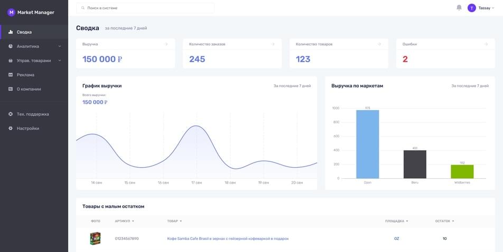Image resolution: width=503 pixels, height=252 pixels.
Task: Click the Tassay user avatar
Action: click(471, 8)
